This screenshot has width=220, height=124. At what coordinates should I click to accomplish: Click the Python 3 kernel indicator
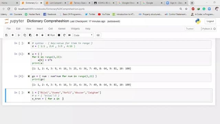(x=209, y=29)
